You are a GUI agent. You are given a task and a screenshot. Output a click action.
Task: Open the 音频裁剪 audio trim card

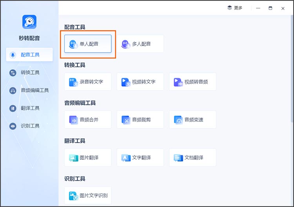point(140,120)
